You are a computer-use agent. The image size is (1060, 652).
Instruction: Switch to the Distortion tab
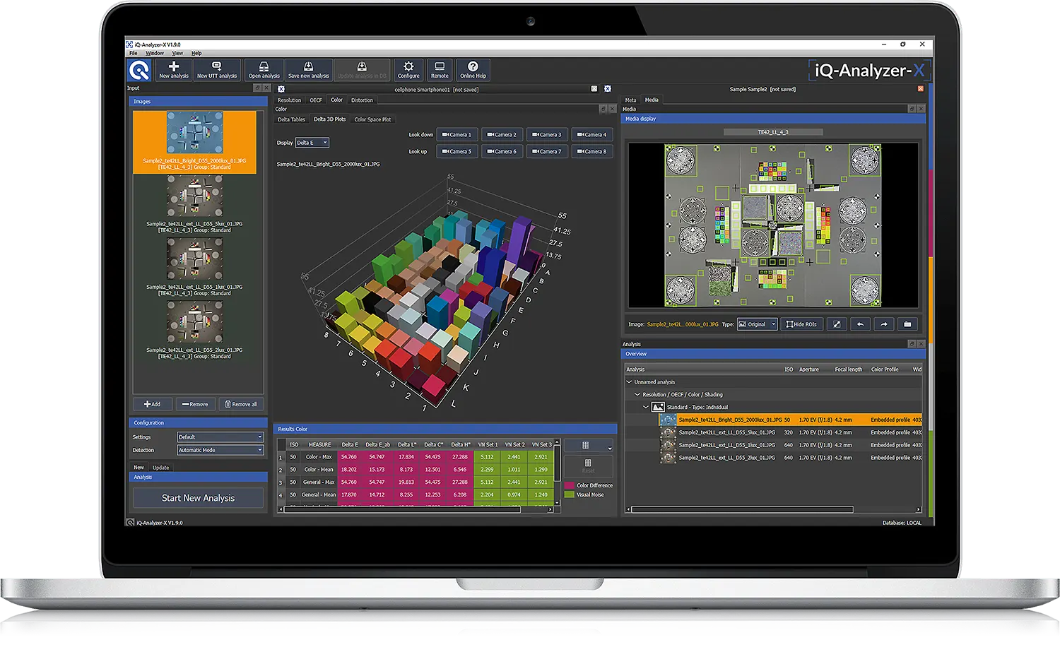(362, 100)
